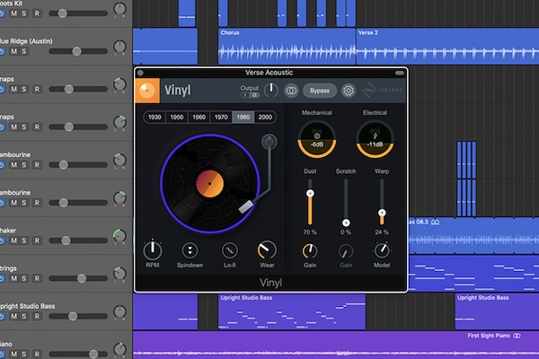Click the Warp amount slider
The width and height of the screenshot is (539, 359).
pos(382,214)
